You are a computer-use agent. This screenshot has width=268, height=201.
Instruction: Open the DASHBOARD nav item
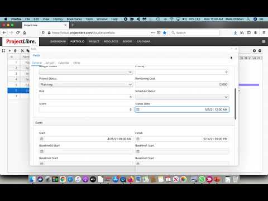tap(58, 41)
